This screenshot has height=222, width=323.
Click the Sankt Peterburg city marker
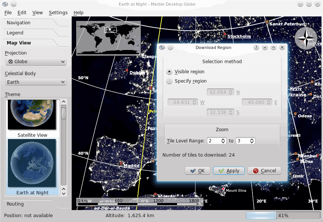pos(267,21)
